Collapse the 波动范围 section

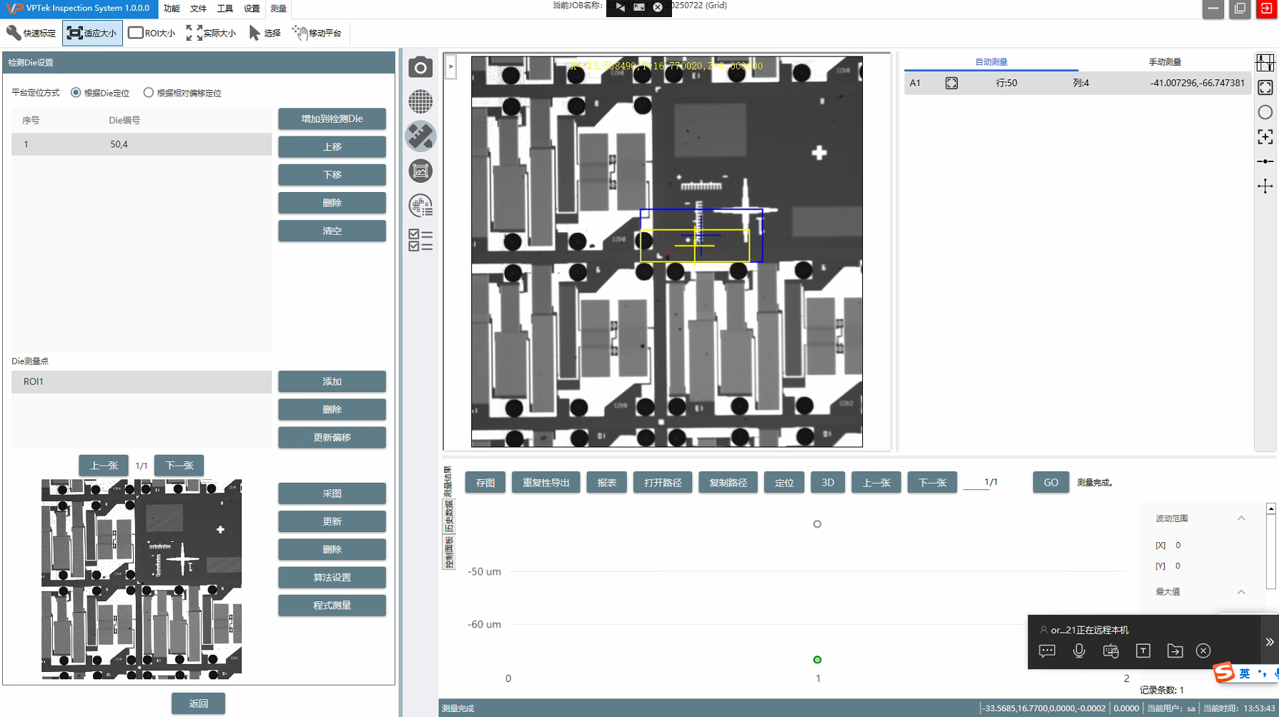(1240, 518)
